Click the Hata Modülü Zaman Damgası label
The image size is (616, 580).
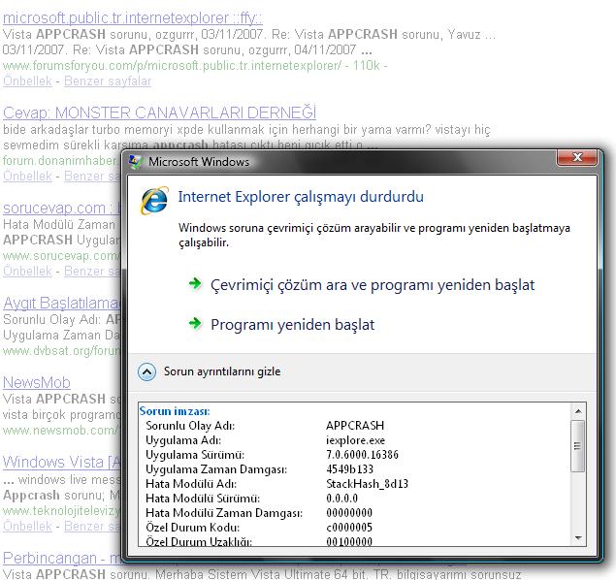[x=224, y=513]
